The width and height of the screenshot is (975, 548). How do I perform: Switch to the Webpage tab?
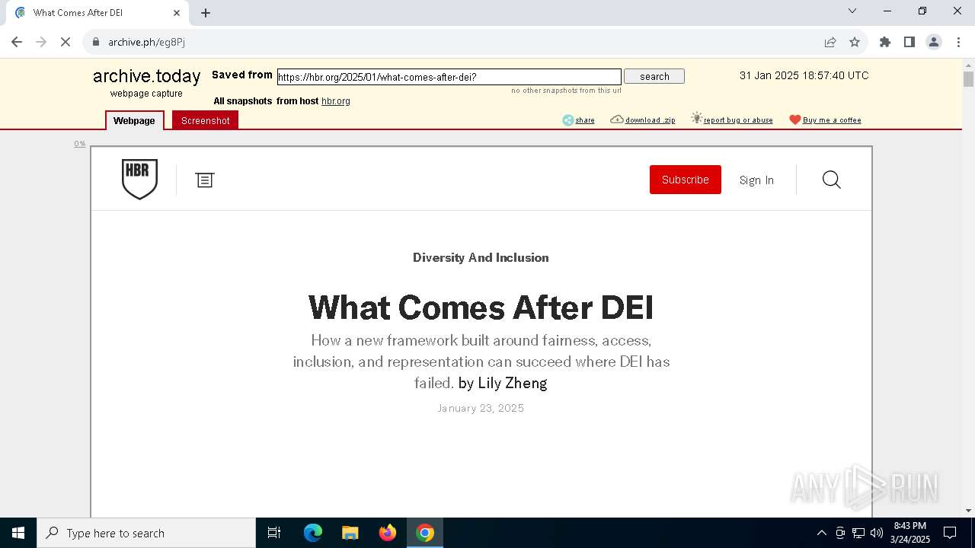click(134, 120)
